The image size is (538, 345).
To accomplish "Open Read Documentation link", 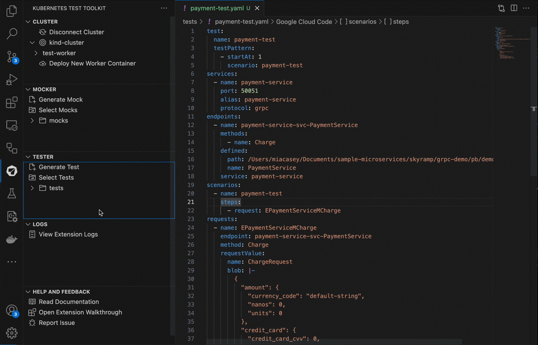I will (x=69, y=302).
